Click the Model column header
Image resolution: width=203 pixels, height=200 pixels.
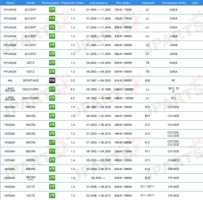coord(31,3)
